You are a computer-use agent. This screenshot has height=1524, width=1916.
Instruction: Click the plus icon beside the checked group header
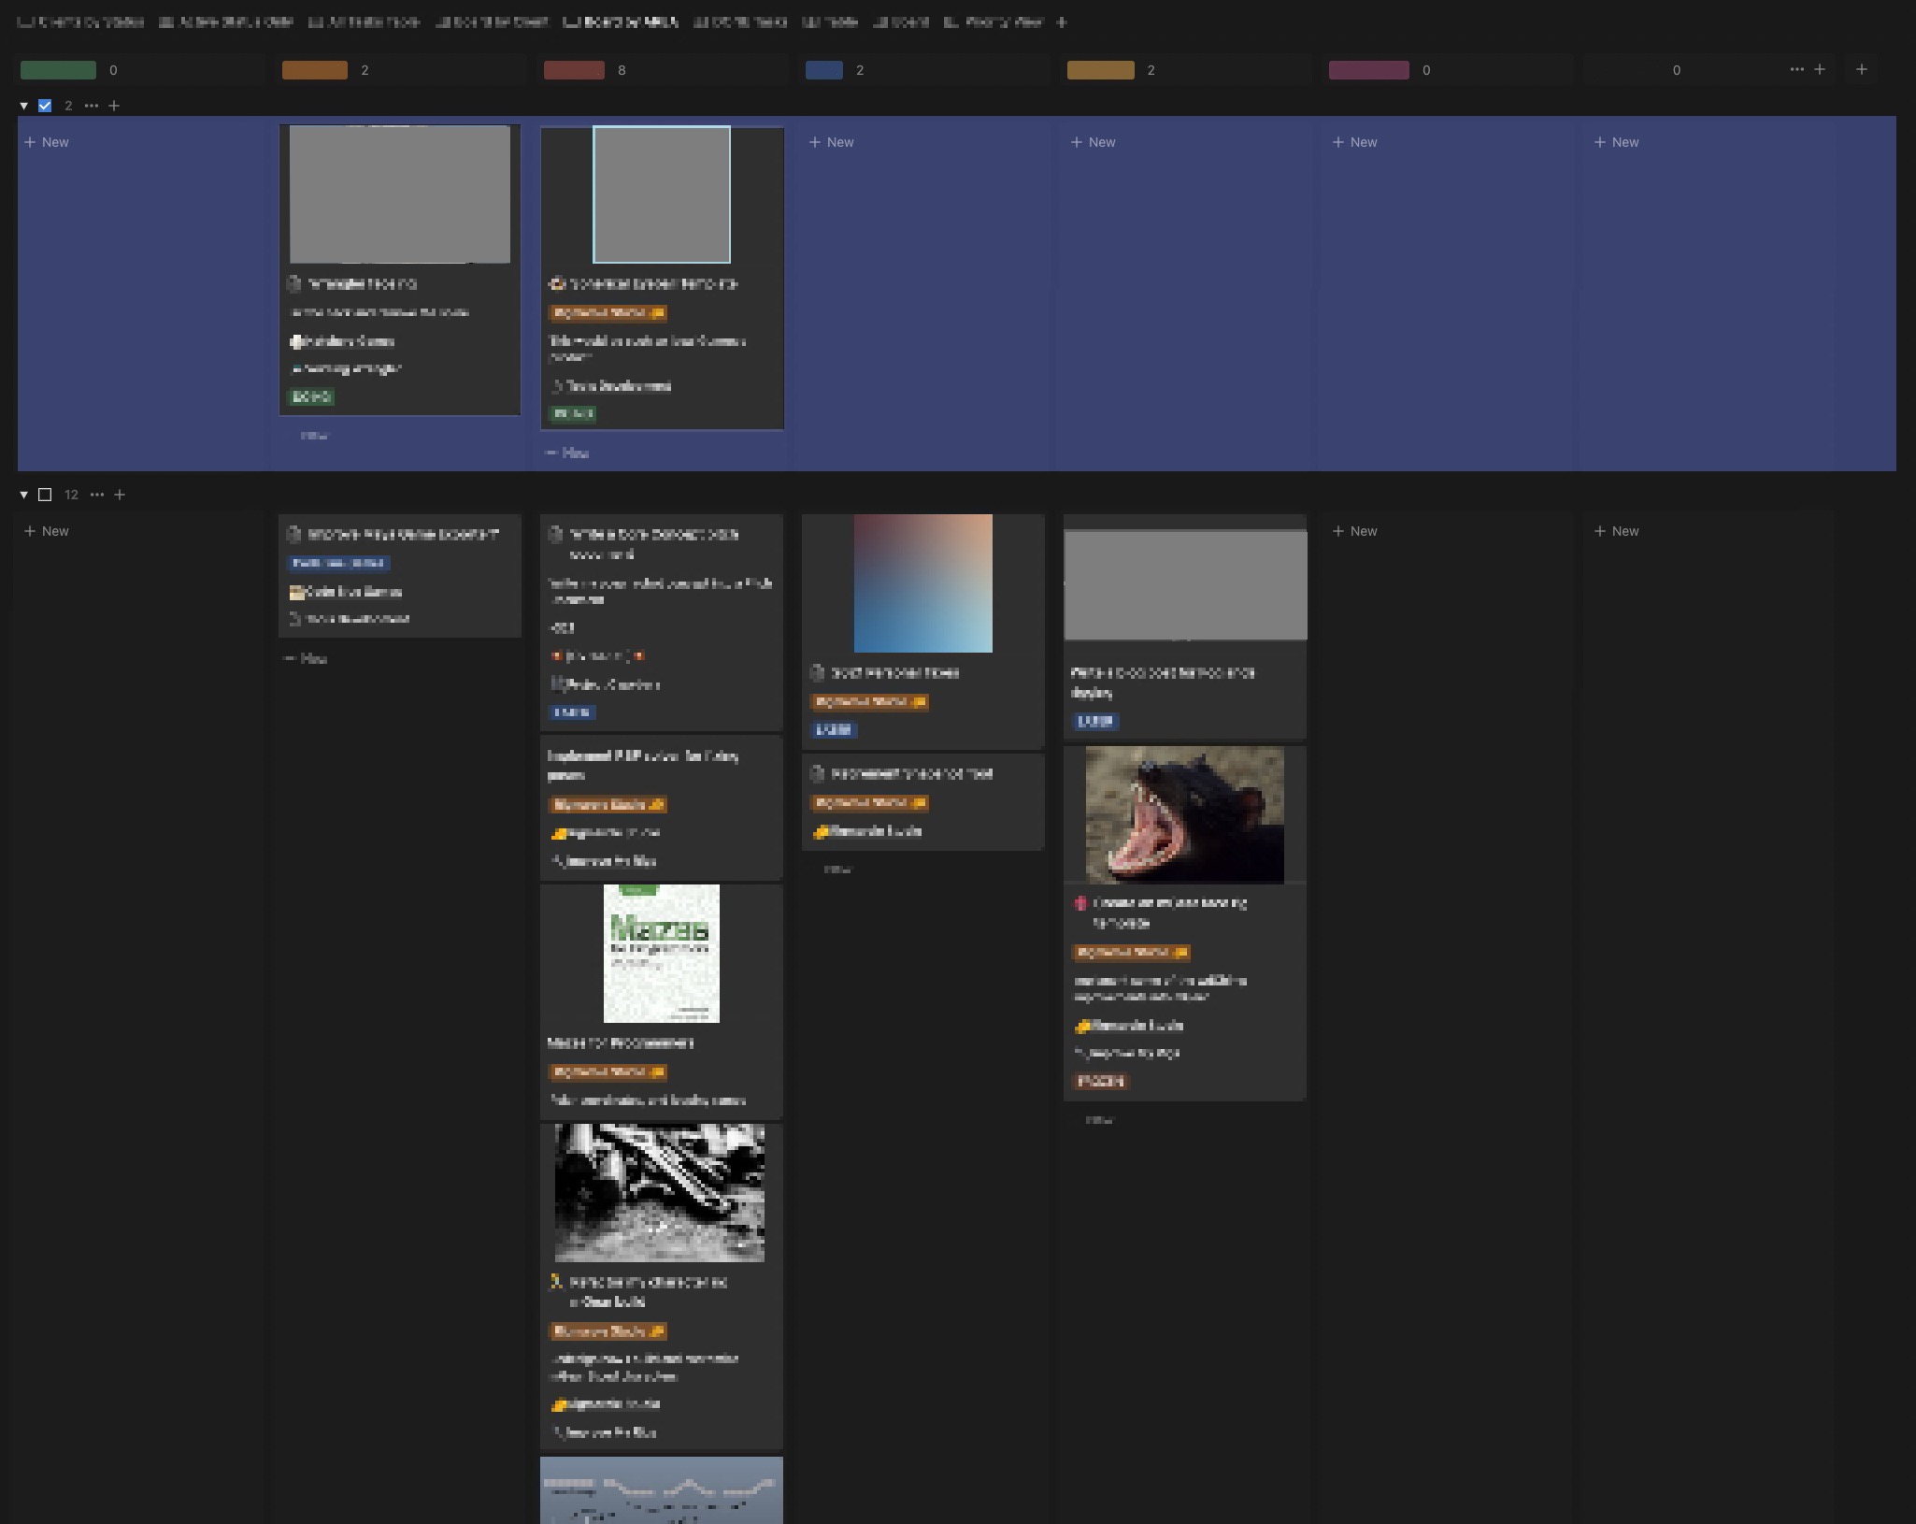[113, 106]
